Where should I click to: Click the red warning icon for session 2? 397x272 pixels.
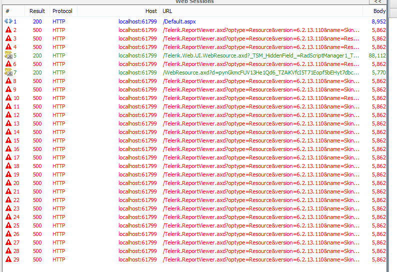coord(8,30)
